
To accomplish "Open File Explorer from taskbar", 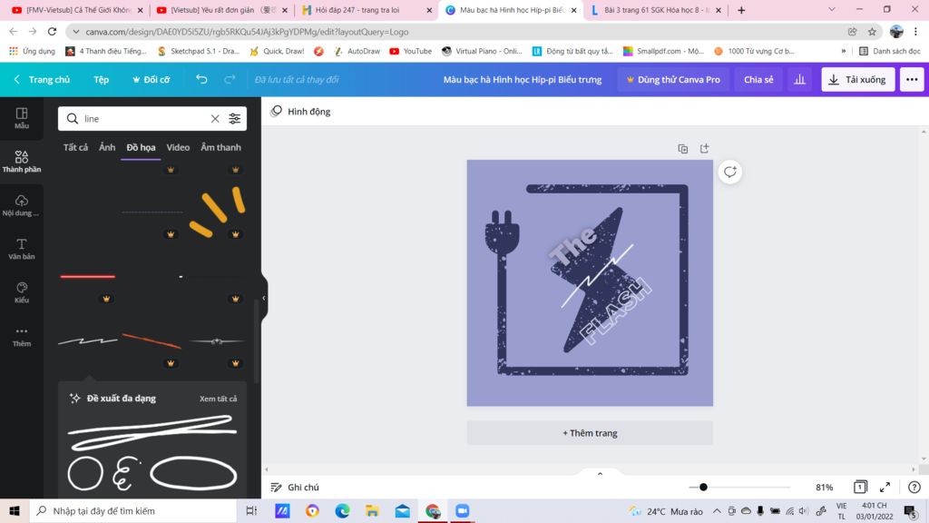I will click(x=372, y=510).
